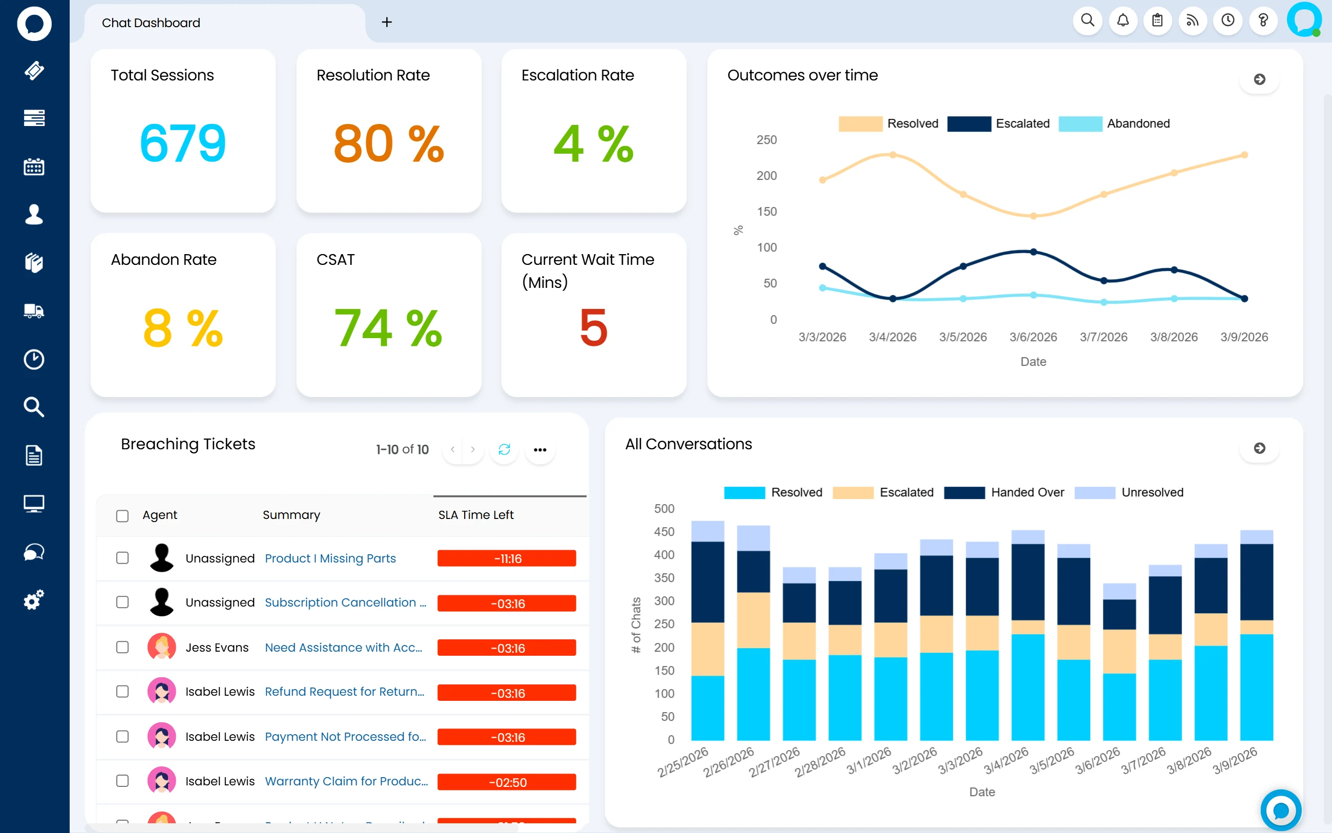Sort by the SLA Time Left column
Viewport: 1332px width, 833px height.
(x=476, y=515)
